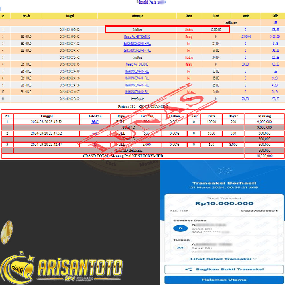Screen dimensions: 285x285
Task: Click the kredit value 10,300,000 in row 2
Action: pyautogui.click(x=246, y=37)
